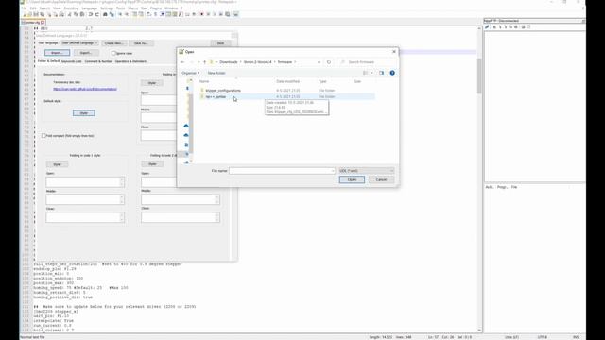Click the Create New... button
This screenshot has height=340, width=605.
113,43
